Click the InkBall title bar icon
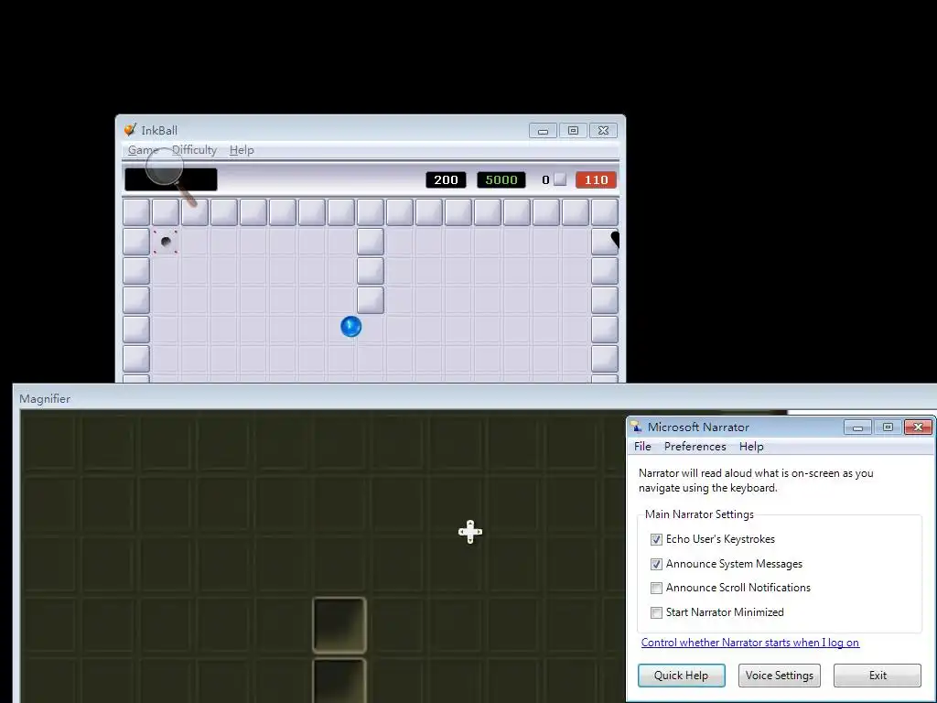This screenshot has height=703, width=937. pos(130,130)
